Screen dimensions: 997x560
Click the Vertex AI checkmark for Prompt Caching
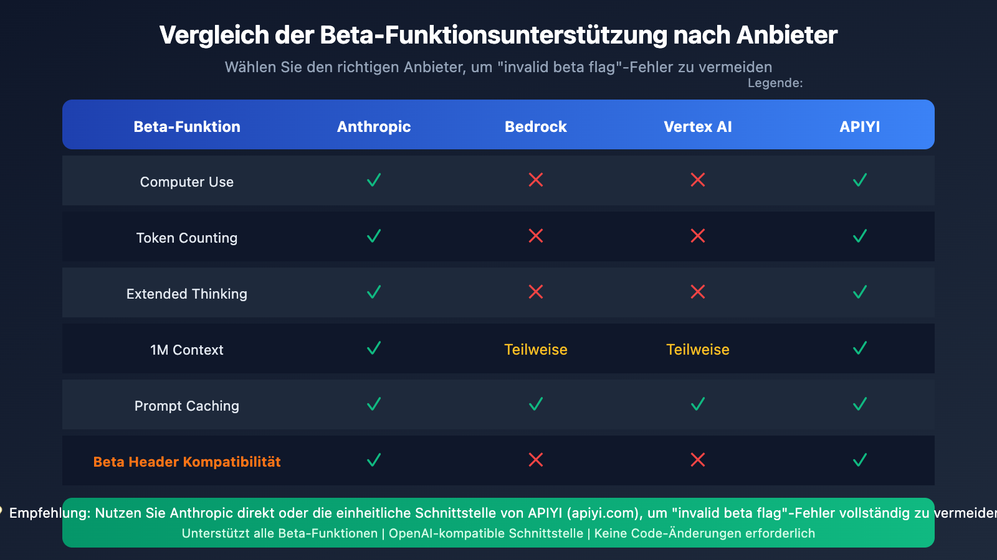(698, 404)
